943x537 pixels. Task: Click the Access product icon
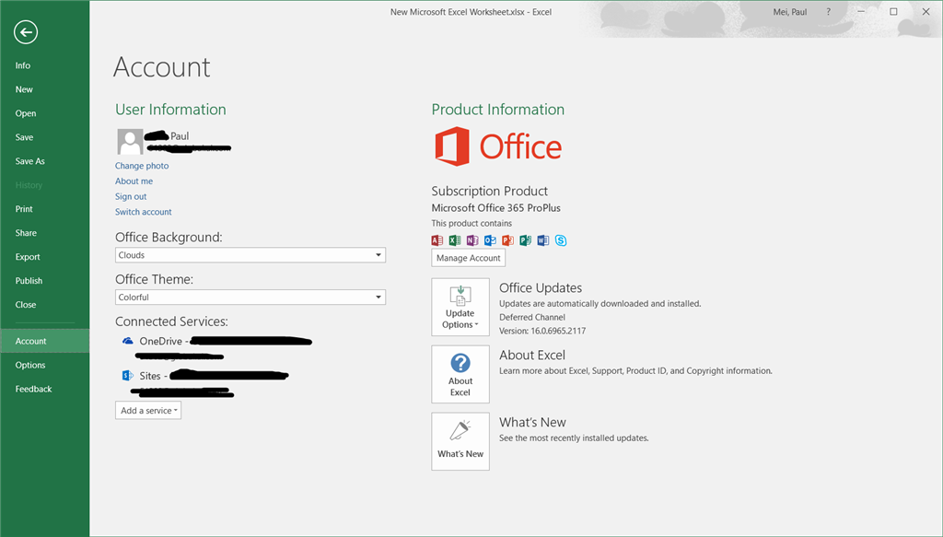[437, 240]
